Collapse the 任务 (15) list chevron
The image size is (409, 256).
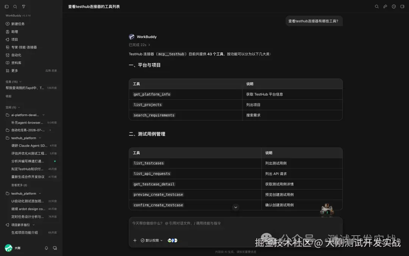[x=20, y=82]
